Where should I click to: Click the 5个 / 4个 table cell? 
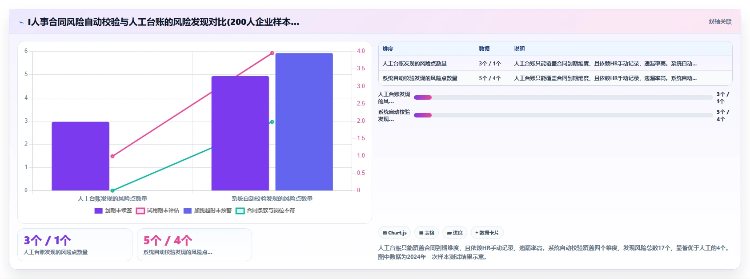click(490, 78)
